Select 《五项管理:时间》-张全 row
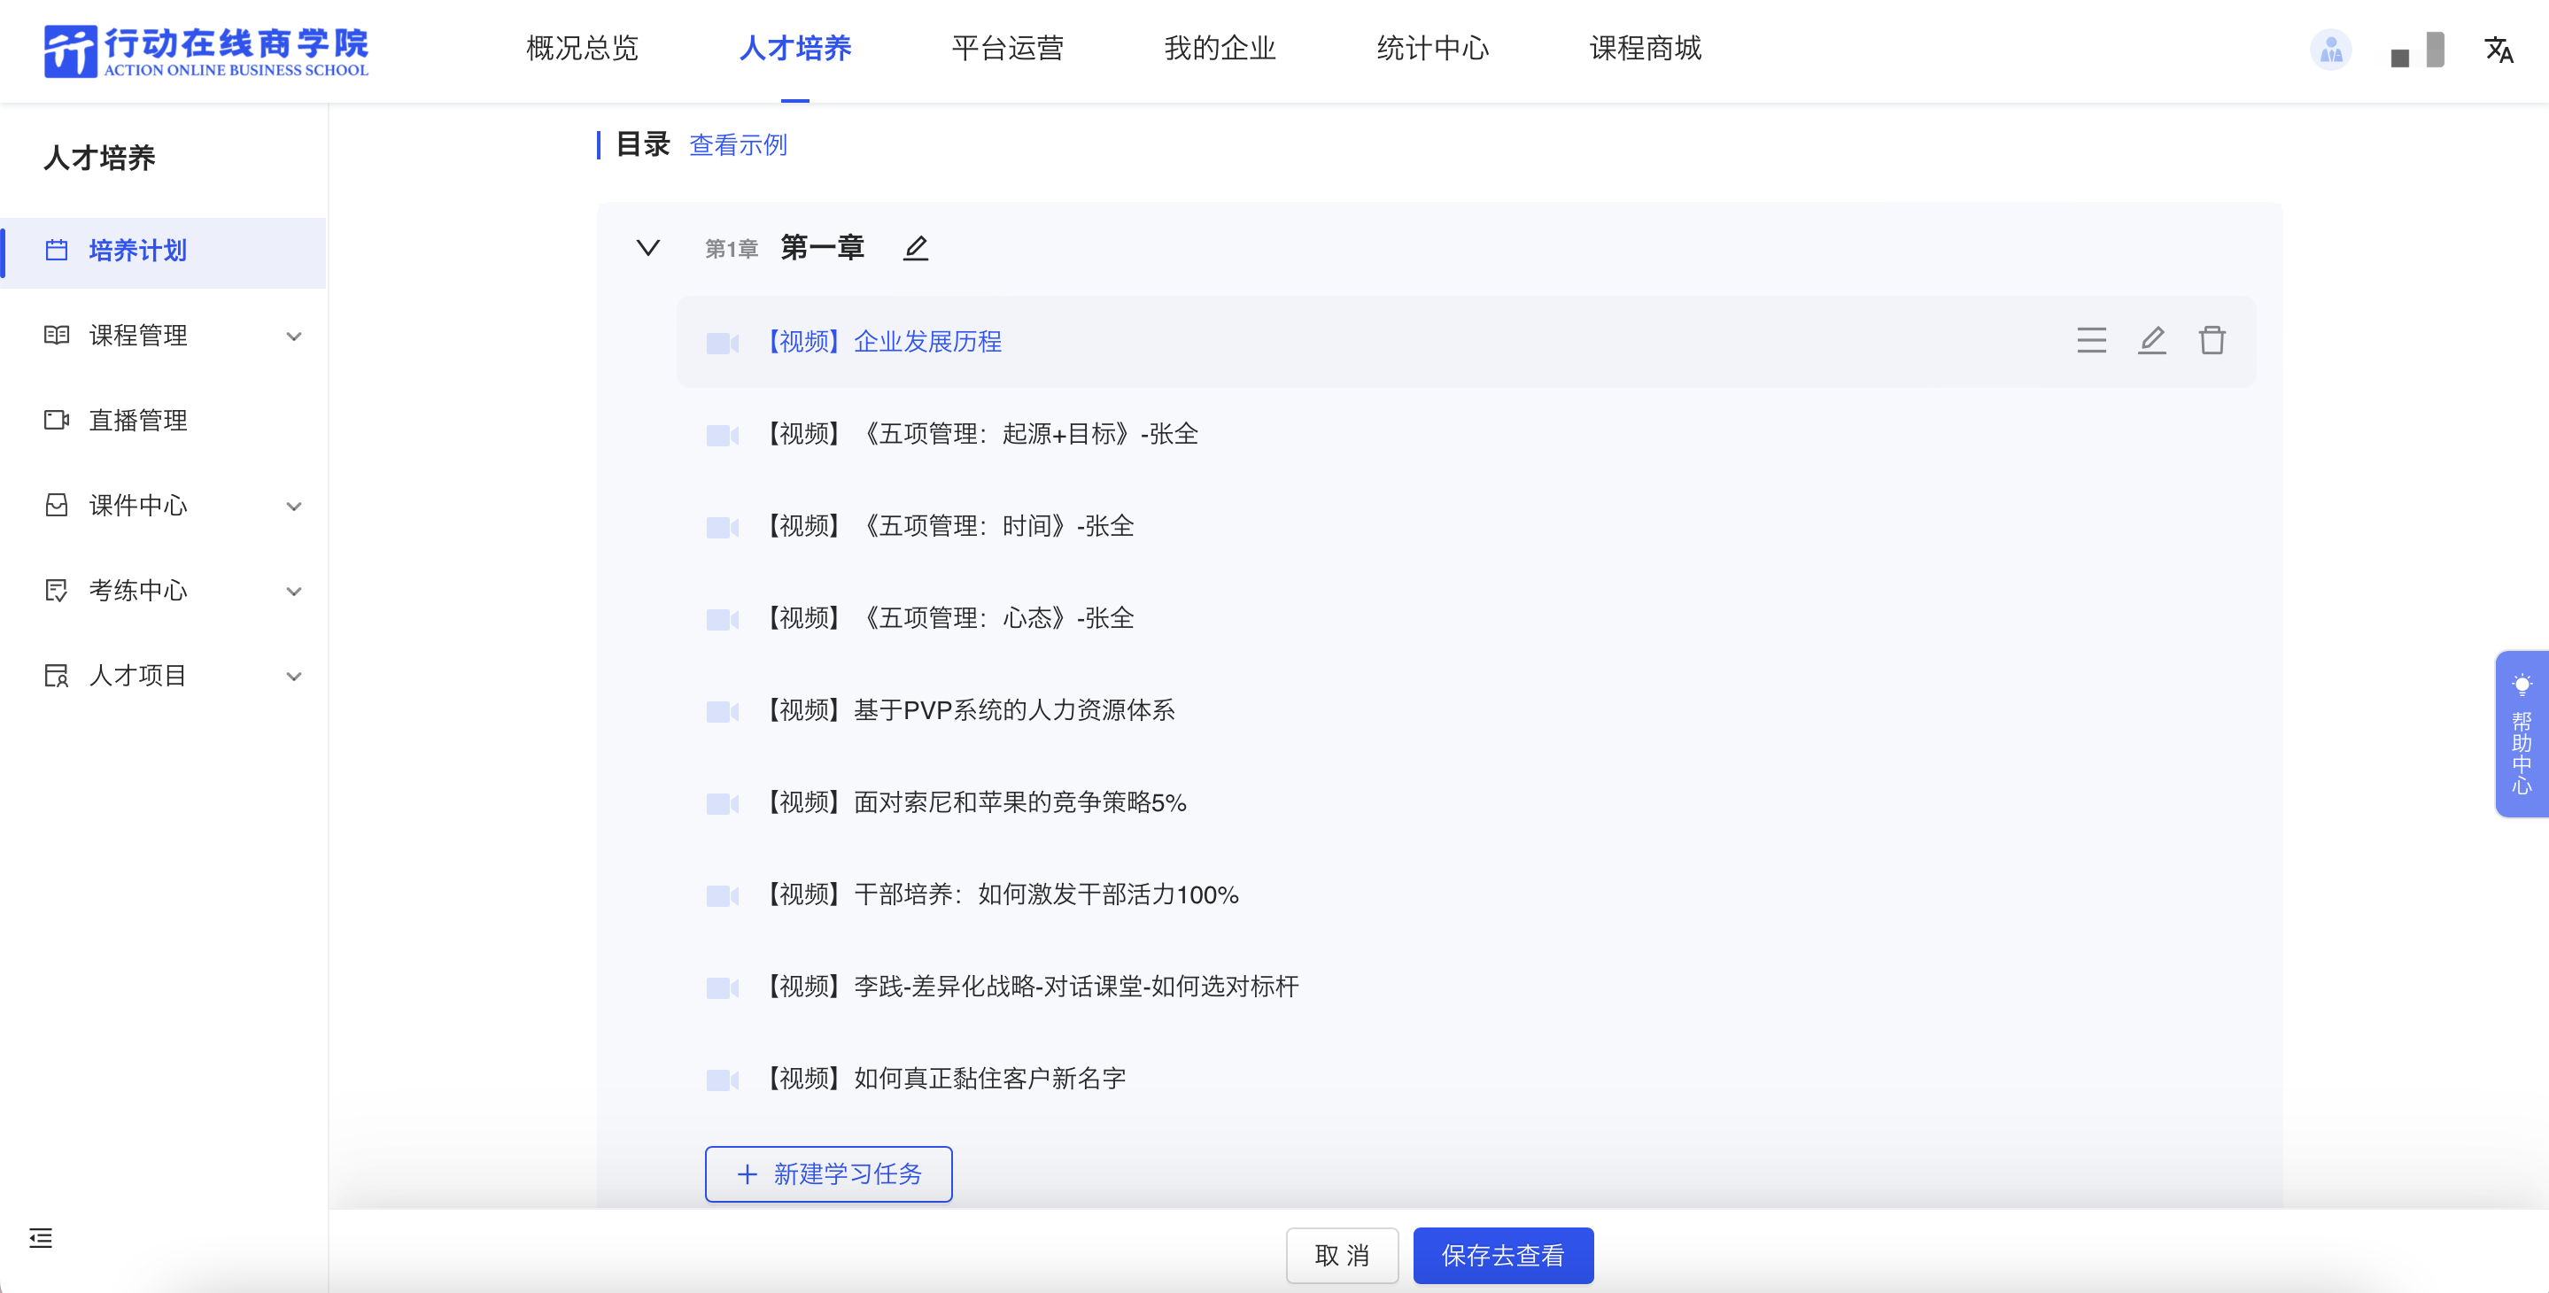This screenshot has height=1293, width=2549. tap(1466, 525)
